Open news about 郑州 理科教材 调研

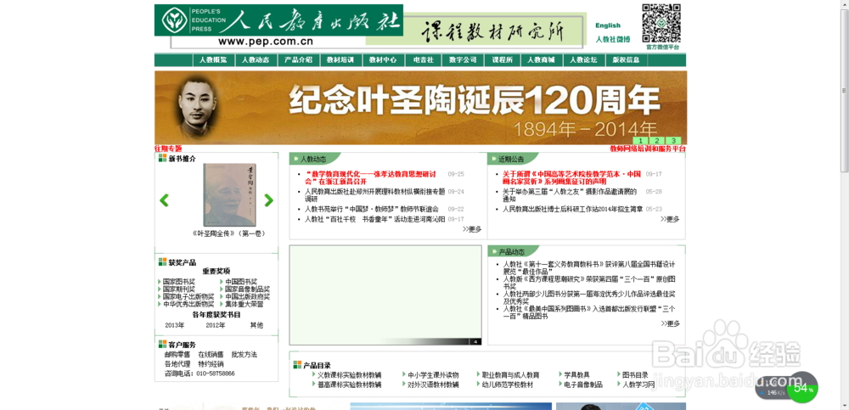coord(374,195)
